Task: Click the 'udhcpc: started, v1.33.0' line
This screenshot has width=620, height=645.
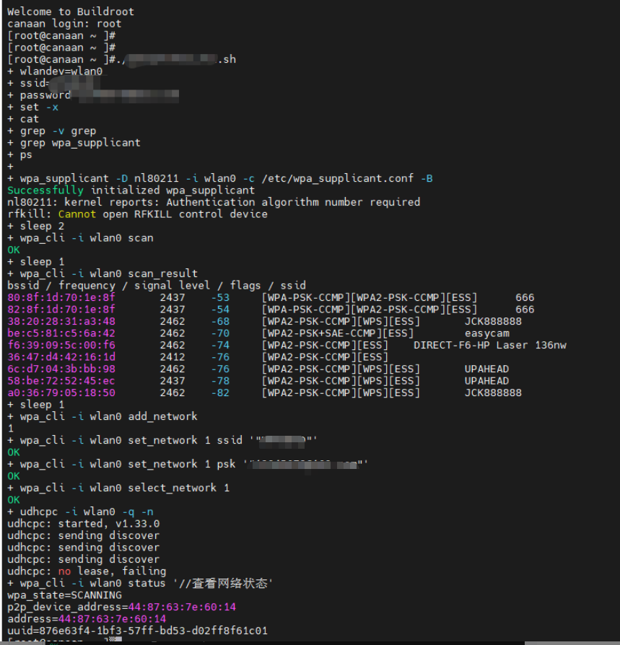Action: click(x=84, y=524)
